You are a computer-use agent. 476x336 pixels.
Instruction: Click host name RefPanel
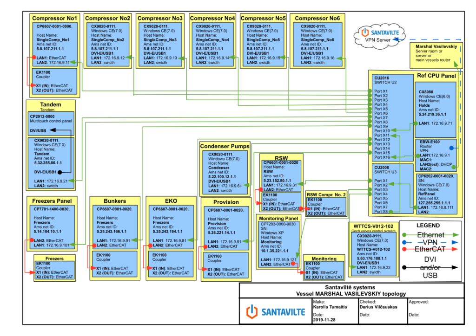point(427,194)
